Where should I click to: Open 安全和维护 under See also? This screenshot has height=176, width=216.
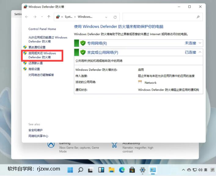(x=35, y=130)
